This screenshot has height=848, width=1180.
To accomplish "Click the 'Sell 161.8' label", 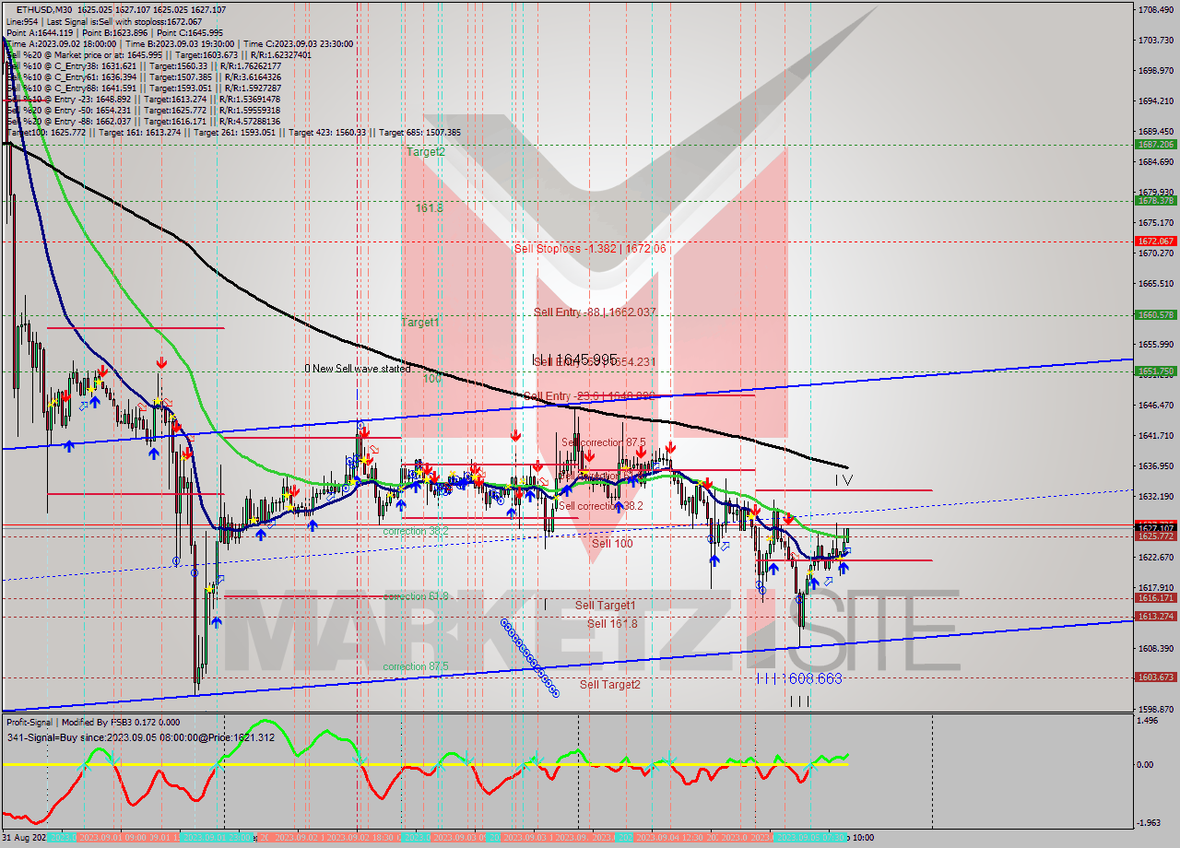I will pos(611,624).
